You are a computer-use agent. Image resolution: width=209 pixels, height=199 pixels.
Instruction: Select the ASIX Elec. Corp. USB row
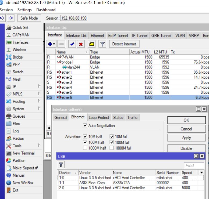[x=130, y=183]
